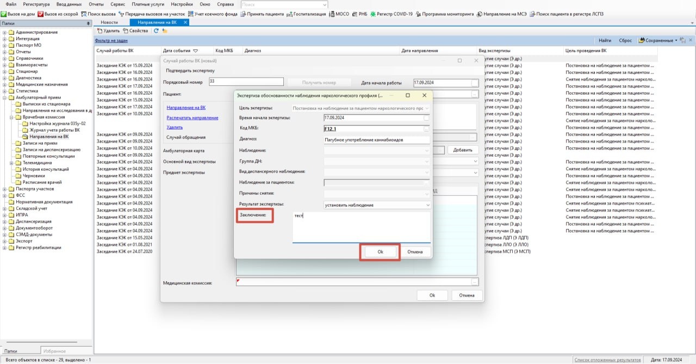The width and height of the screenshot is (696, 364).
Task: Expand the Стационар tree node
Action: tap(5, 71)
